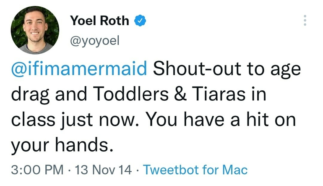Viewport: 323px width, 186px height.
Task: Click the words just now in the tweet
Action: coord(100,120)
